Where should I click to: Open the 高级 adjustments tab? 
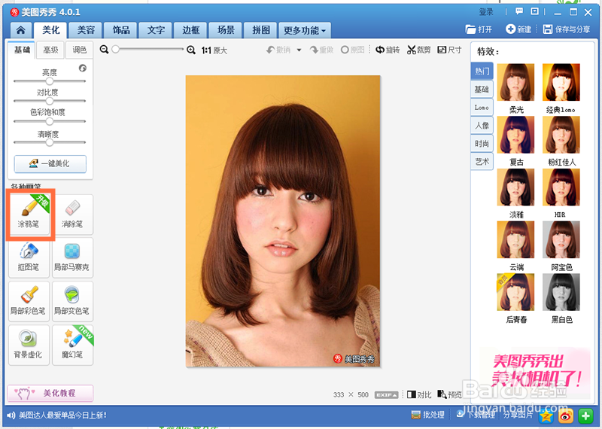pos(50,50)
